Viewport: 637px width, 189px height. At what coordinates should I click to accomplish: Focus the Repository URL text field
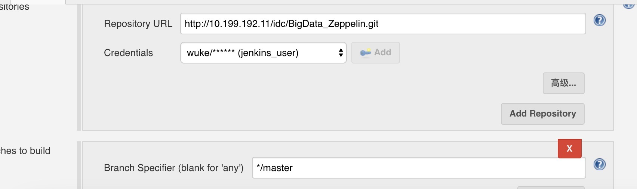382,24
